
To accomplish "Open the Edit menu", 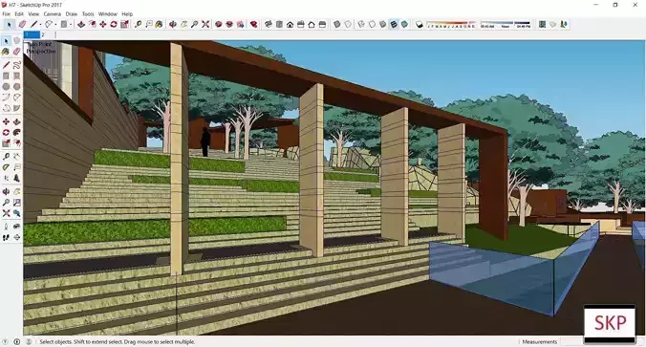I will [19, 13].
